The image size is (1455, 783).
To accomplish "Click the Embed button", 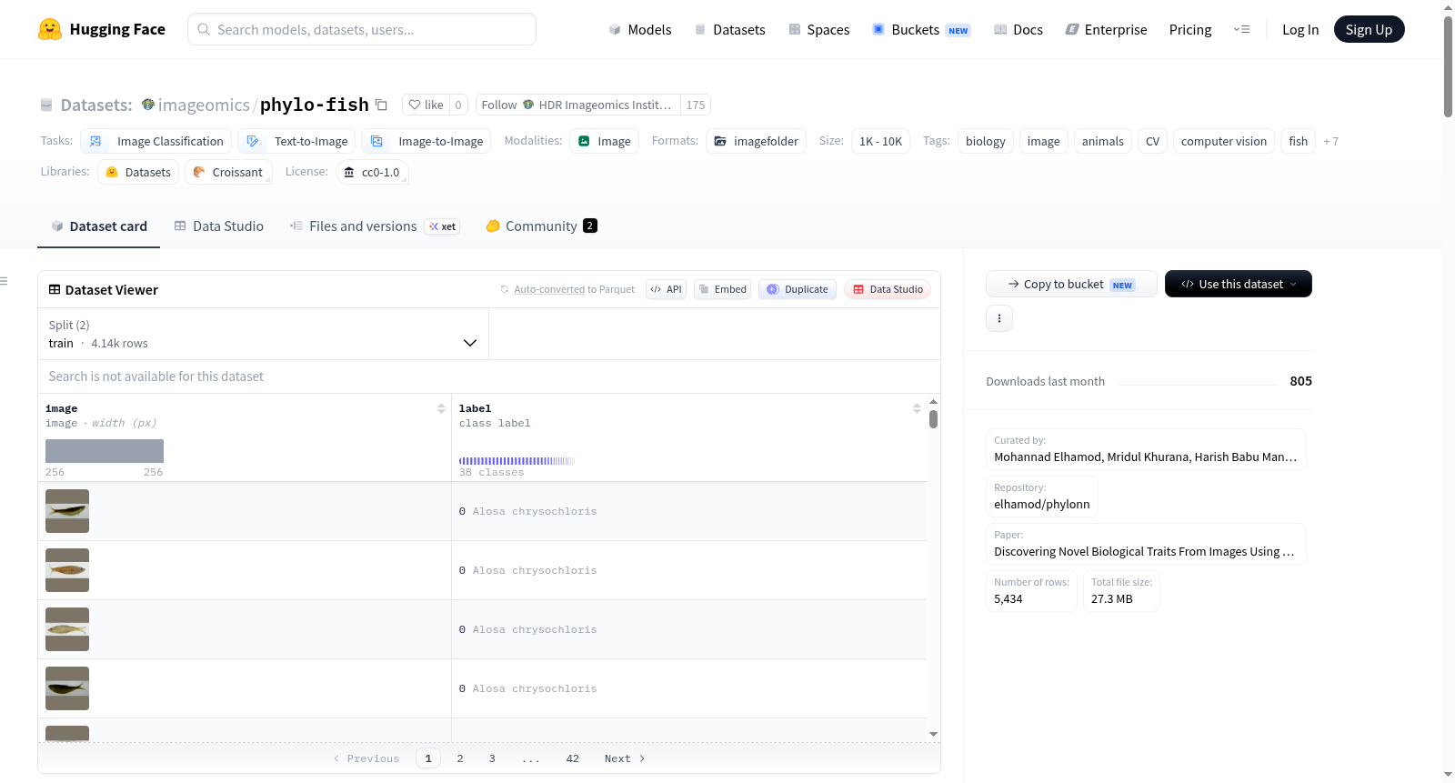I will click(x=722, y=289).
